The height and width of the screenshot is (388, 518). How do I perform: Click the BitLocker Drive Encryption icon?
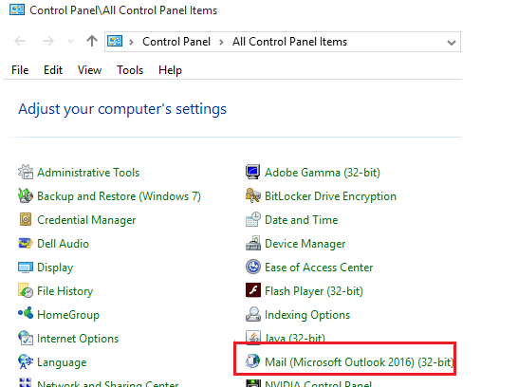coord(253,195)
